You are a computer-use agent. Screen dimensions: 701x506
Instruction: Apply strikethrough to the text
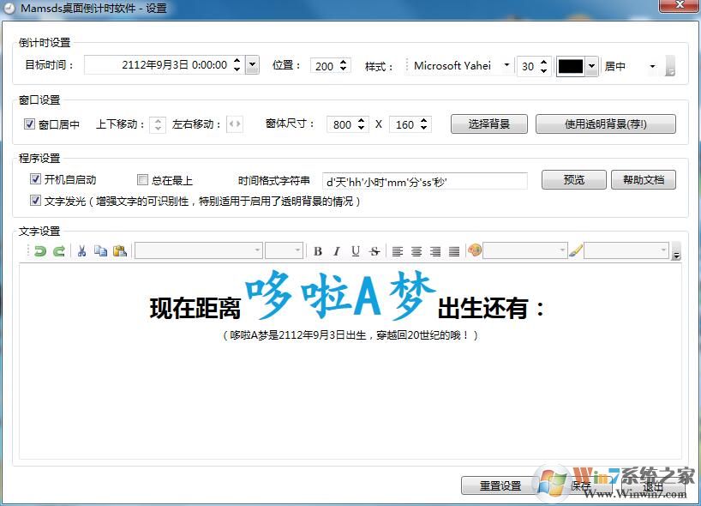click(x=374, y=250)
